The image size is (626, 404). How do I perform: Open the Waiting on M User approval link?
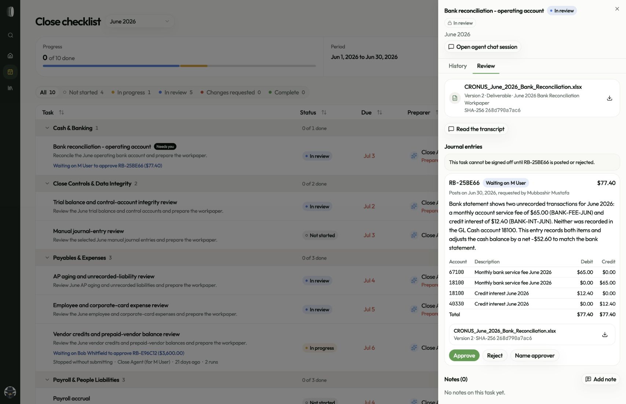(108, 166)
